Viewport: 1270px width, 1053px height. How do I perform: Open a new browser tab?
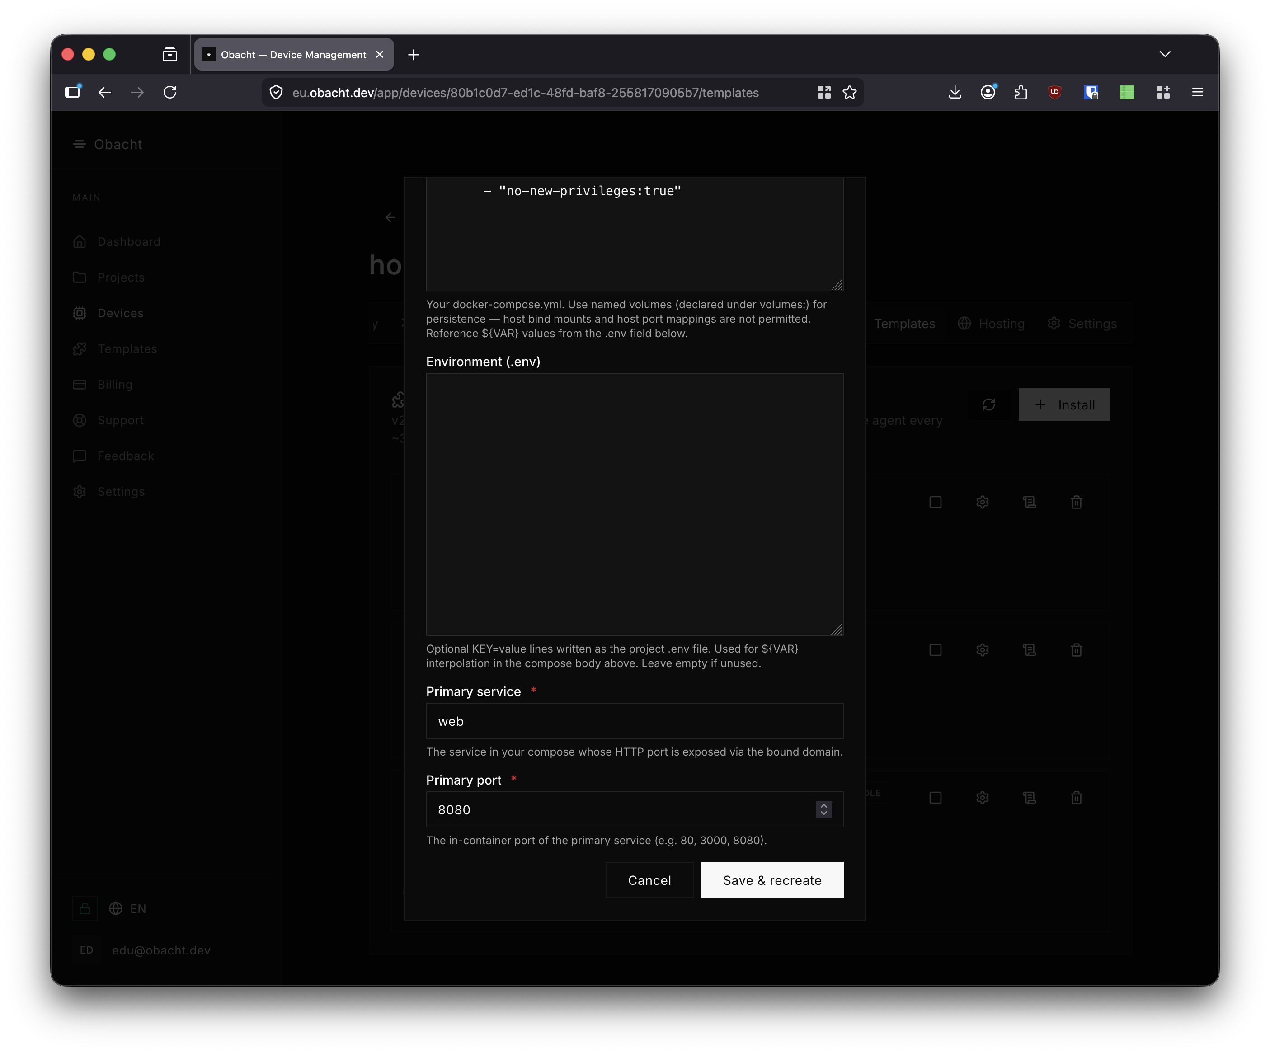pyautogui.click(x=414, y=54)
